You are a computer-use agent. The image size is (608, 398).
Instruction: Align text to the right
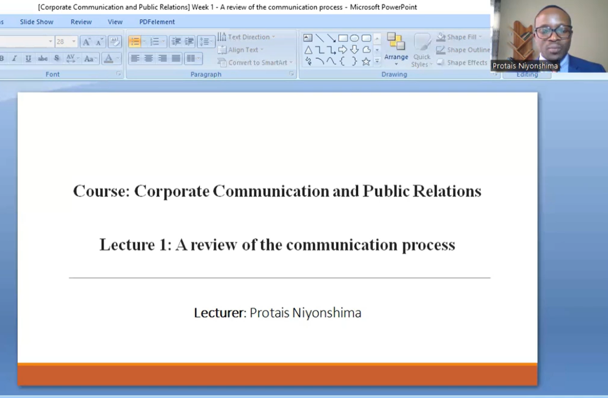point(162,59)
